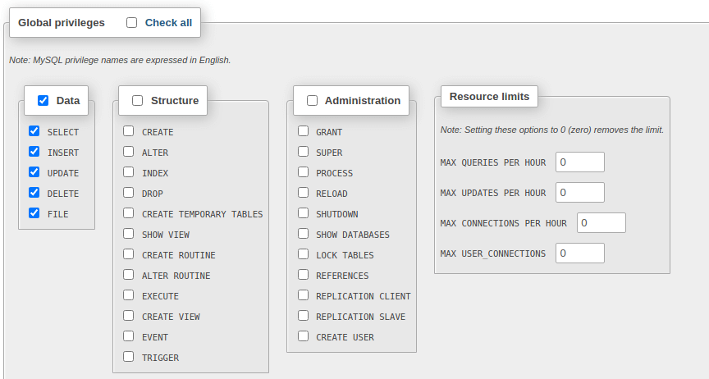Check the CREATE USER privilege
This screenshot has height=379, width=709.
click(303, 336)
